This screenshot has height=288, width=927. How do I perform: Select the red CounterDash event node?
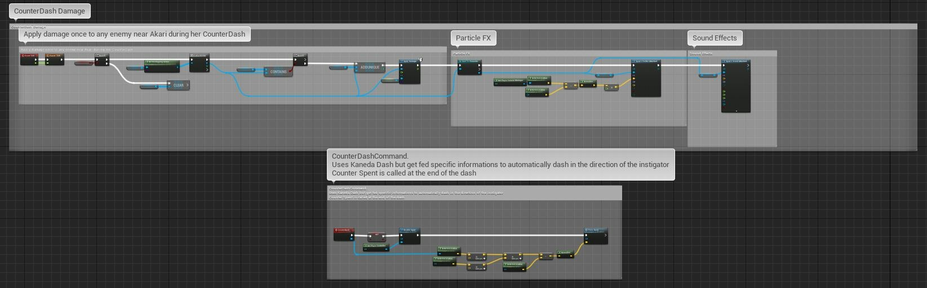tap(344, 234)
